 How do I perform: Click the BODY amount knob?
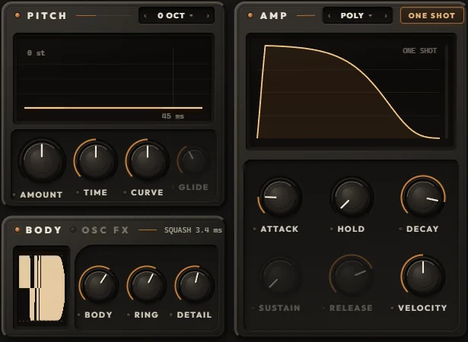[99, 284]
